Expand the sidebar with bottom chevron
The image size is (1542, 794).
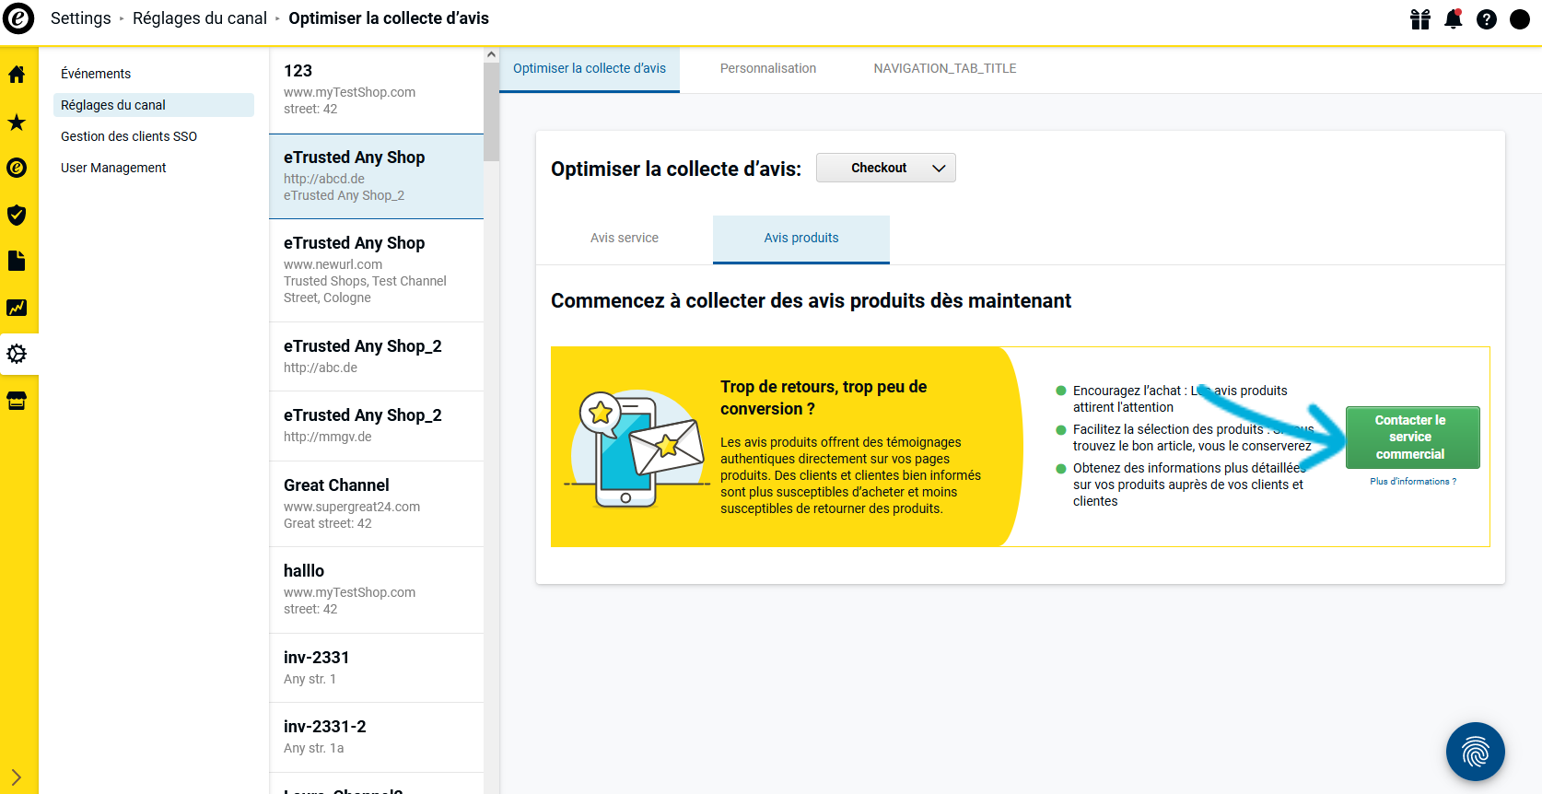(17, 777)
